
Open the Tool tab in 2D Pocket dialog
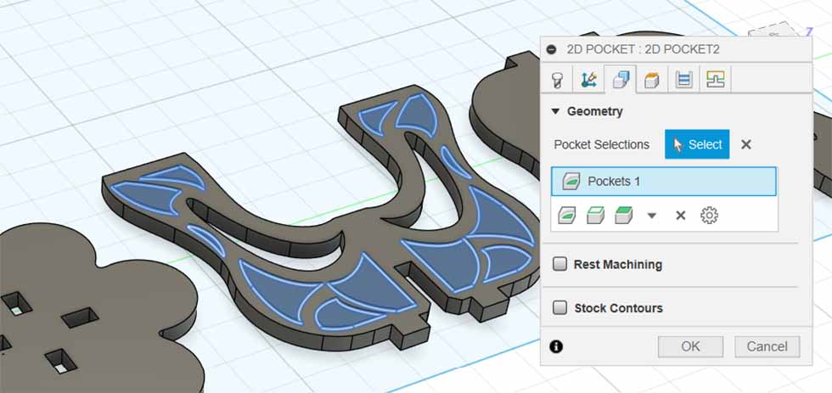click(557, 80)
